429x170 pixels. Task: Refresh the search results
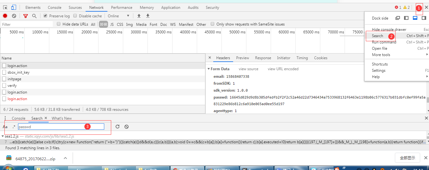[x=118, y=127]
